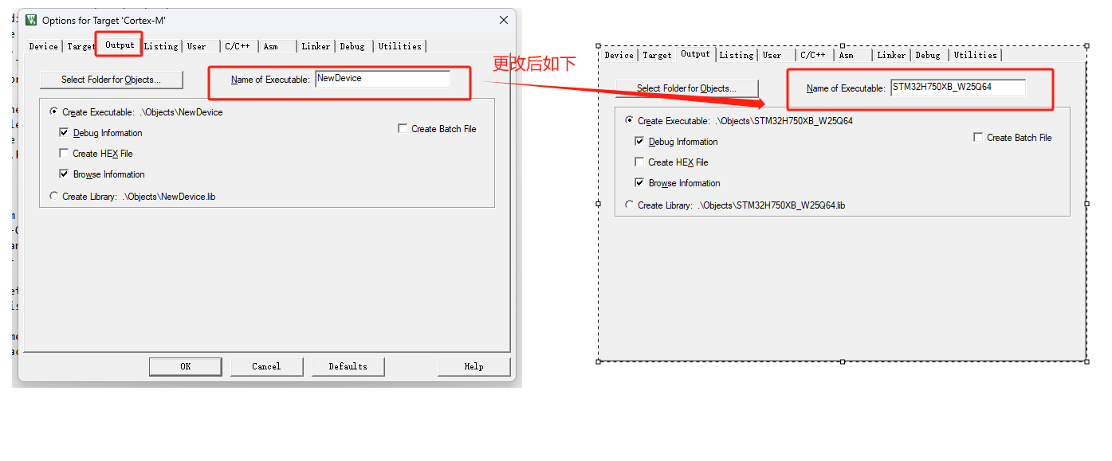Switch to the Asm tab in the right panel

[847, 55]
